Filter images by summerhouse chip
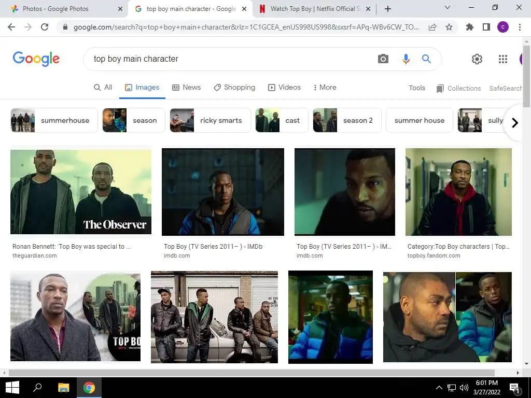Viewport: 531px width, 398px height. (54, 120)
